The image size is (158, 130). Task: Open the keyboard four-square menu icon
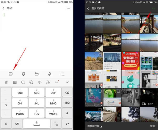[x=6, y=82]
